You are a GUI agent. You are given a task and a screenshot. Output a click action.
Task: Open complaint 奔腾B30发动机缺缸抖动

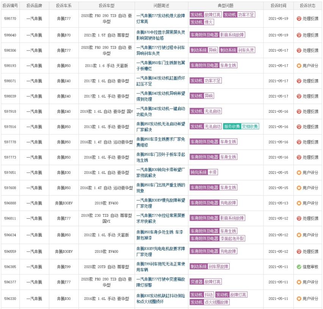click(x=161, y=298)
